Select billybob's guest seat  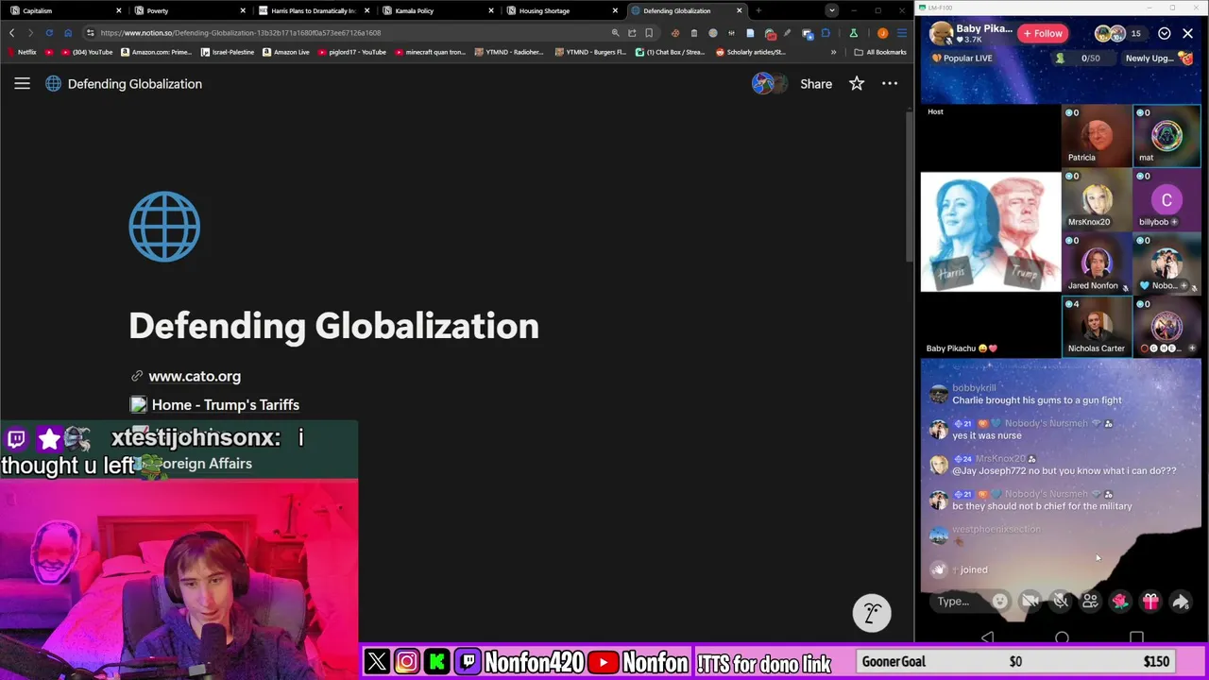[x=1166, y=199]
